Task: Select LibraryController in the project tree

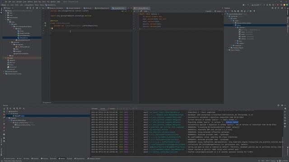Action: click(23, 33)
